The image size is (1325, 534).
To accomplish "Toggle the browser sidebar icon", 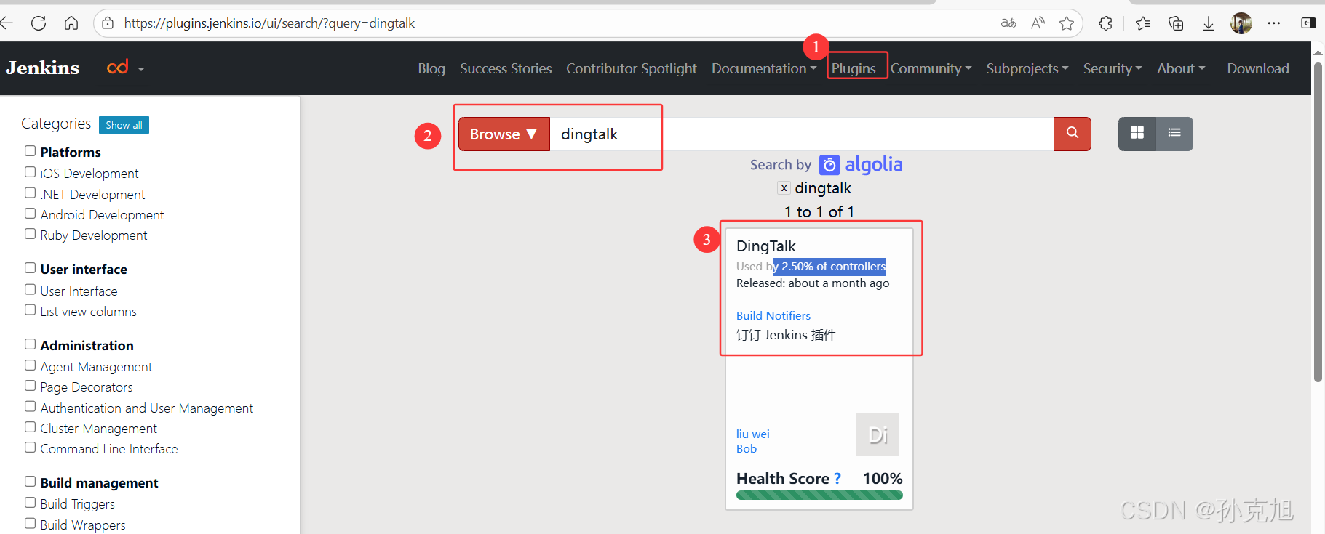I will point(1308,23).
